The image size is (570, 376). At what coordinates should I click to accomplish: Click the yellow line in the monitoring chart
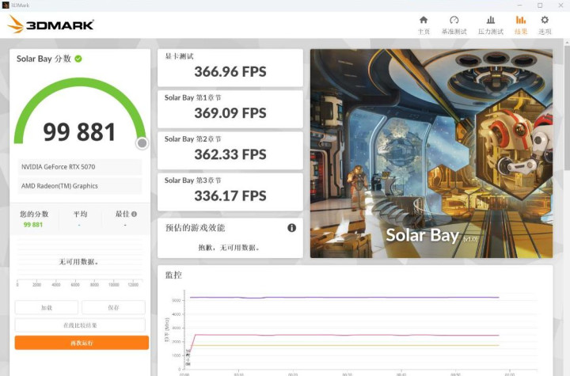pyautogui.click(x=344, y=345)
